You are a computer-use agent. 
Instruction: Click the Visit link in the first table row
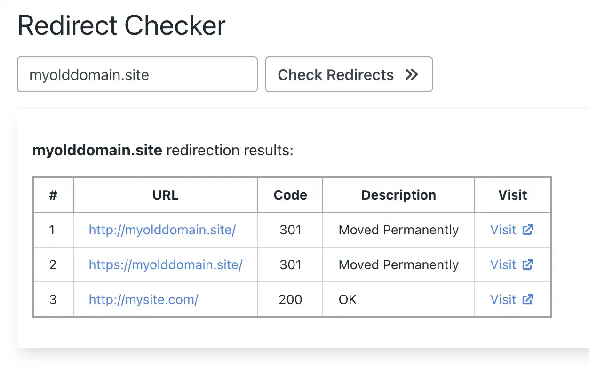click(503, 230)
